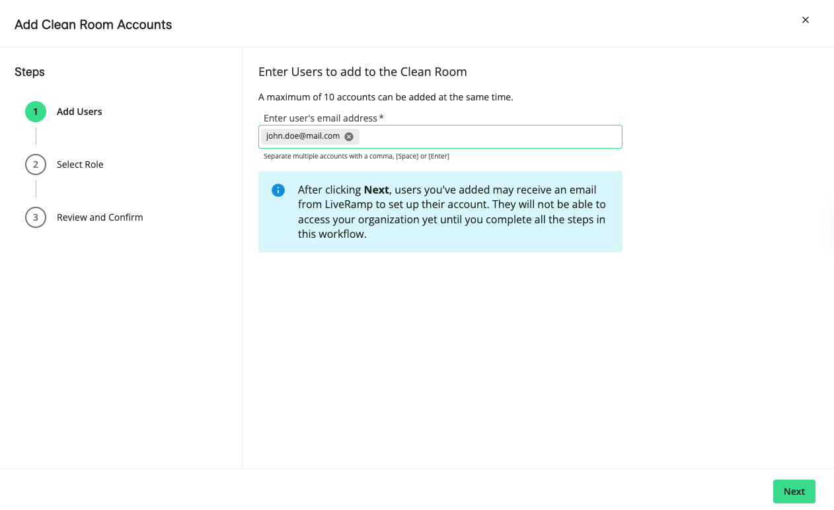This screenshot has height=510, width=834.
Task: Click the step 2 circle indicator
Action: tap(36, 164)
